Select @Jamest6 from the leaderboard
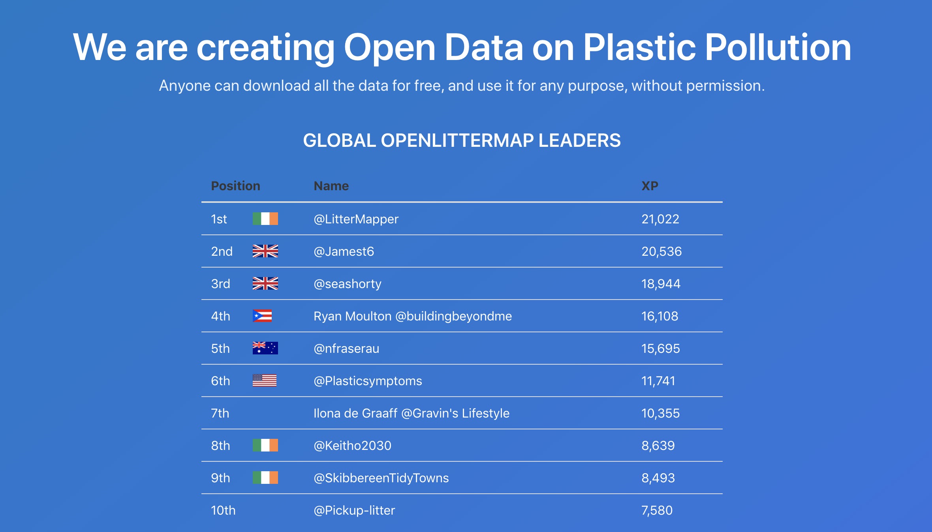The image size is (932, 532). (x=343, y=251)
